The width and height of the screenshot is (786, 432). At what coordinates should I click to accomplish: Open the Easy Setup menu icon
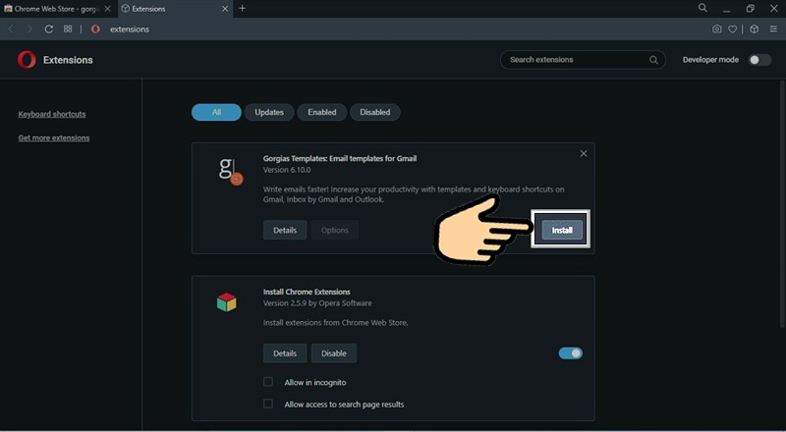[773, 29]
